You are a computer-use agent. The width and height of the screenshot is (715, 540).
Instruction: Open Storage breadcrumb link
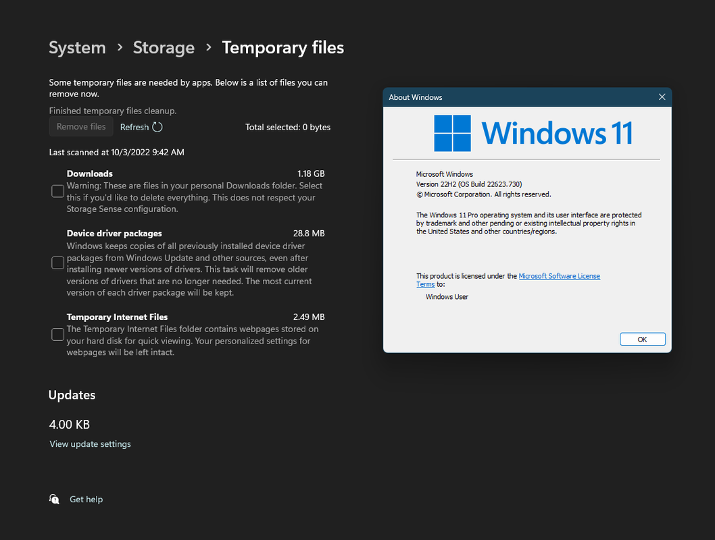coord(164,48)
